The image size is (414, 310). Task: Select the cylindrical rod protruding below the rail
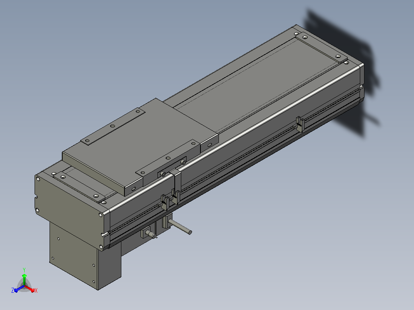click(x=180, y=227)
